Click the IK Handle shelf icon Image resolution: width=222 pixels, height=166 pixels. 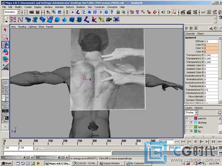pyautogui.click(x=94, y=19)
